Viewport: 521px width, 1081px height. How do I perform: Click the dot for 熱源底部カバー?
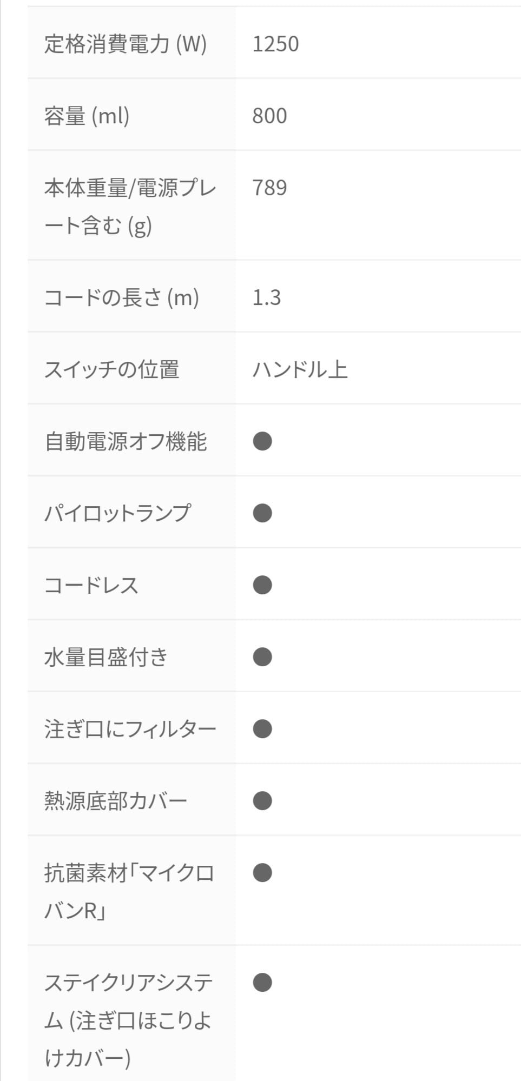click(x=262, y=801)
